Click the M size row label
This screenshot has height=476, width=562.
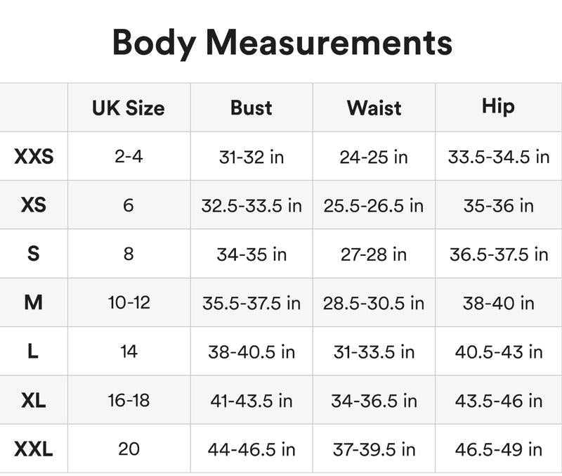(x=34, y=302)
